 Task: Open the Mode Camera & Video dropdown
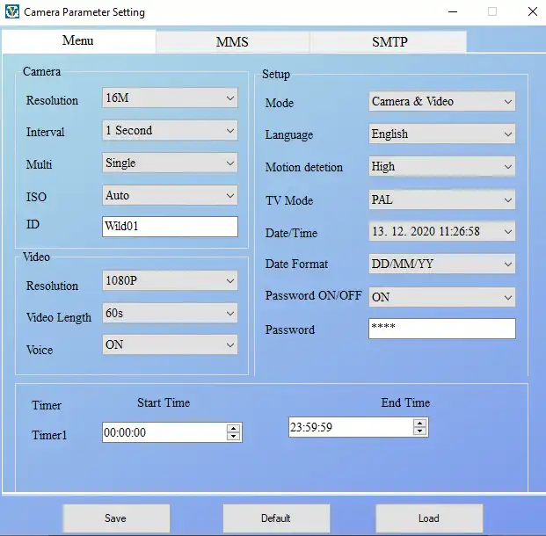click(441, 102)
